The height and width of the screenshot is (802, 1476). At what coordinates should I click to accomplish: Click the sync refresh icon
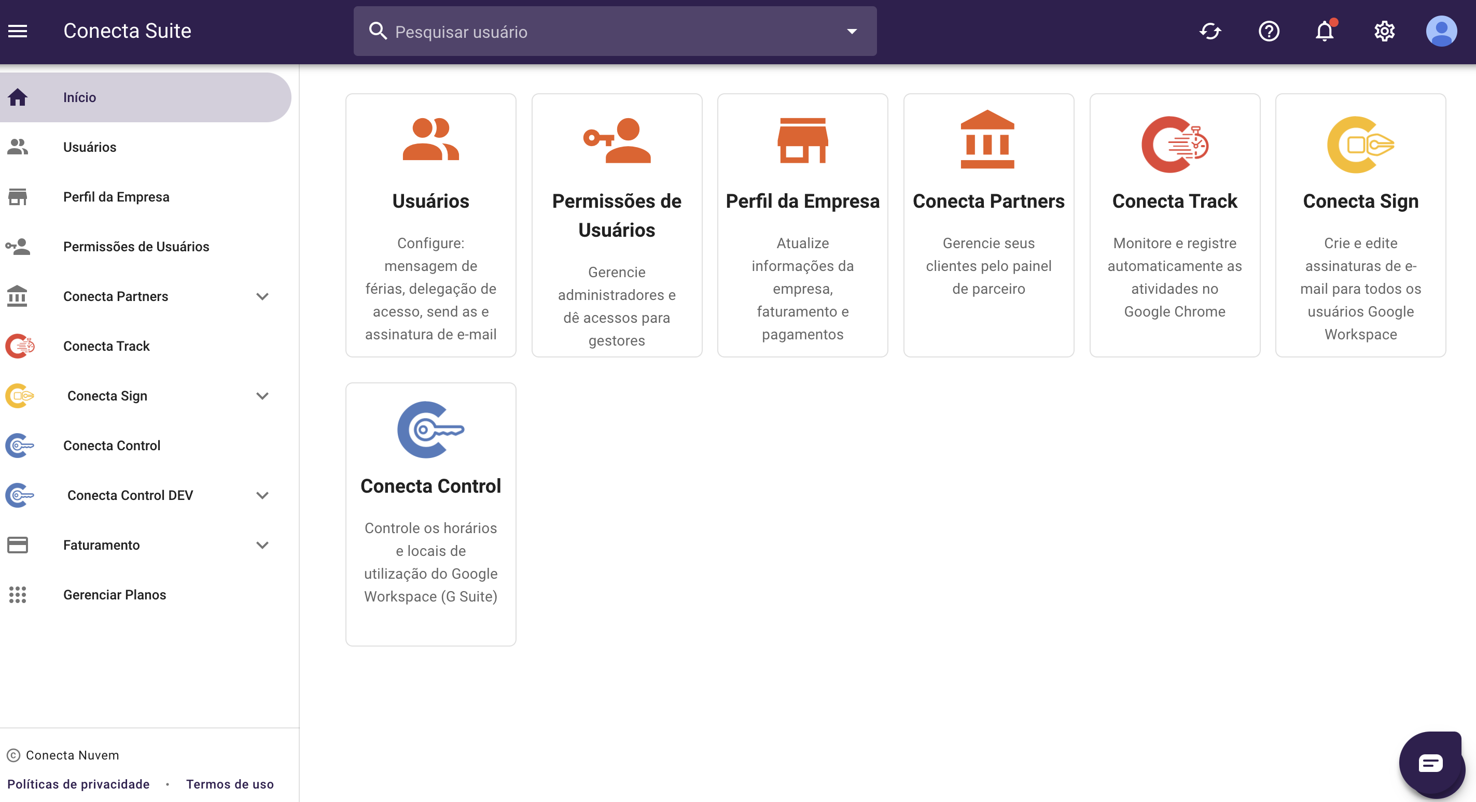pos(1210,31)
